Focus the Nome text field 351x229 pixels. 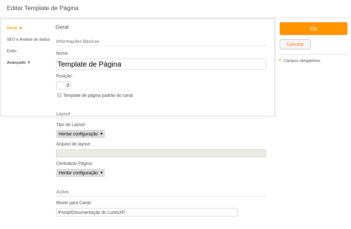click(x=161, y=64)
